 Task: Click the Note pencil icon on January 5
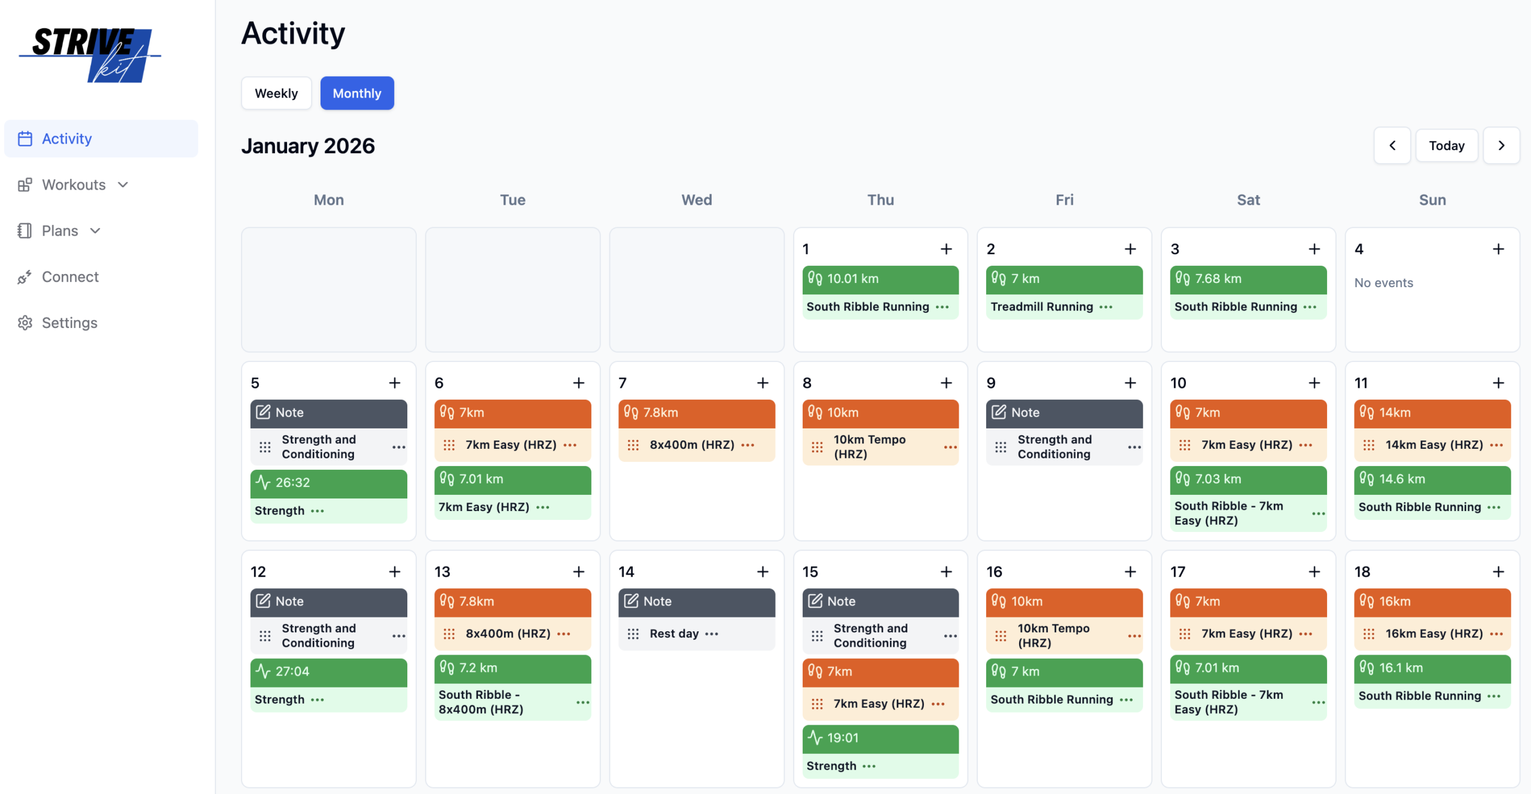(x=263, y=412)
